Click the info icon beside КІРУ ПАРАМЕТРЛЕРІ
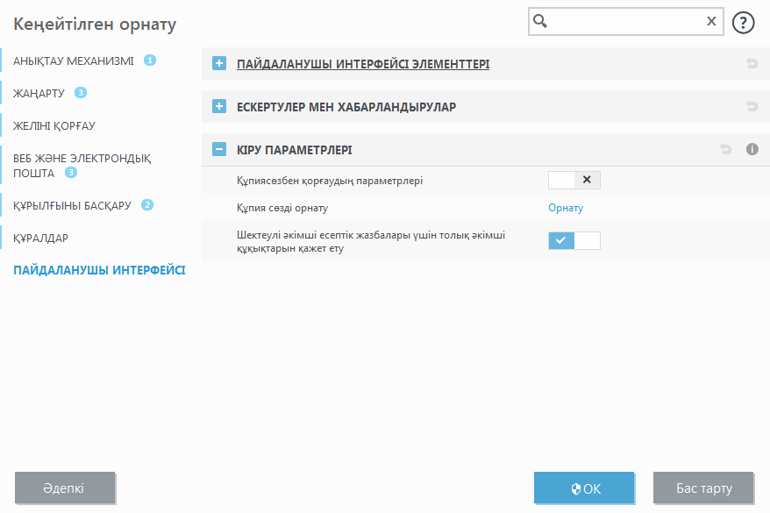Viewport: 770px width, 513px height. (752, 149)
